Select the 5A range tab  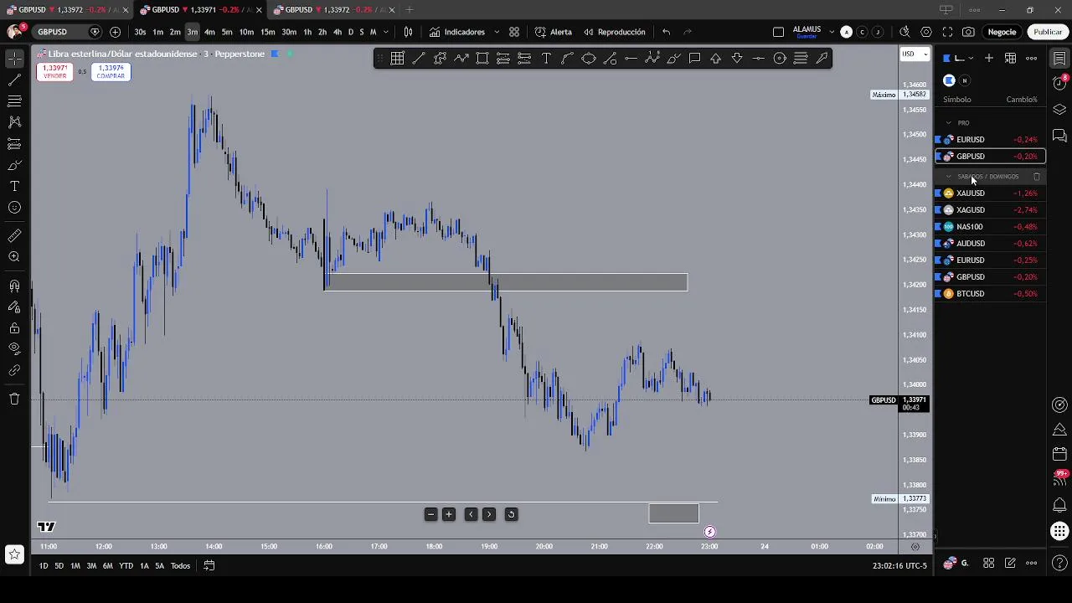click(159, 566)
